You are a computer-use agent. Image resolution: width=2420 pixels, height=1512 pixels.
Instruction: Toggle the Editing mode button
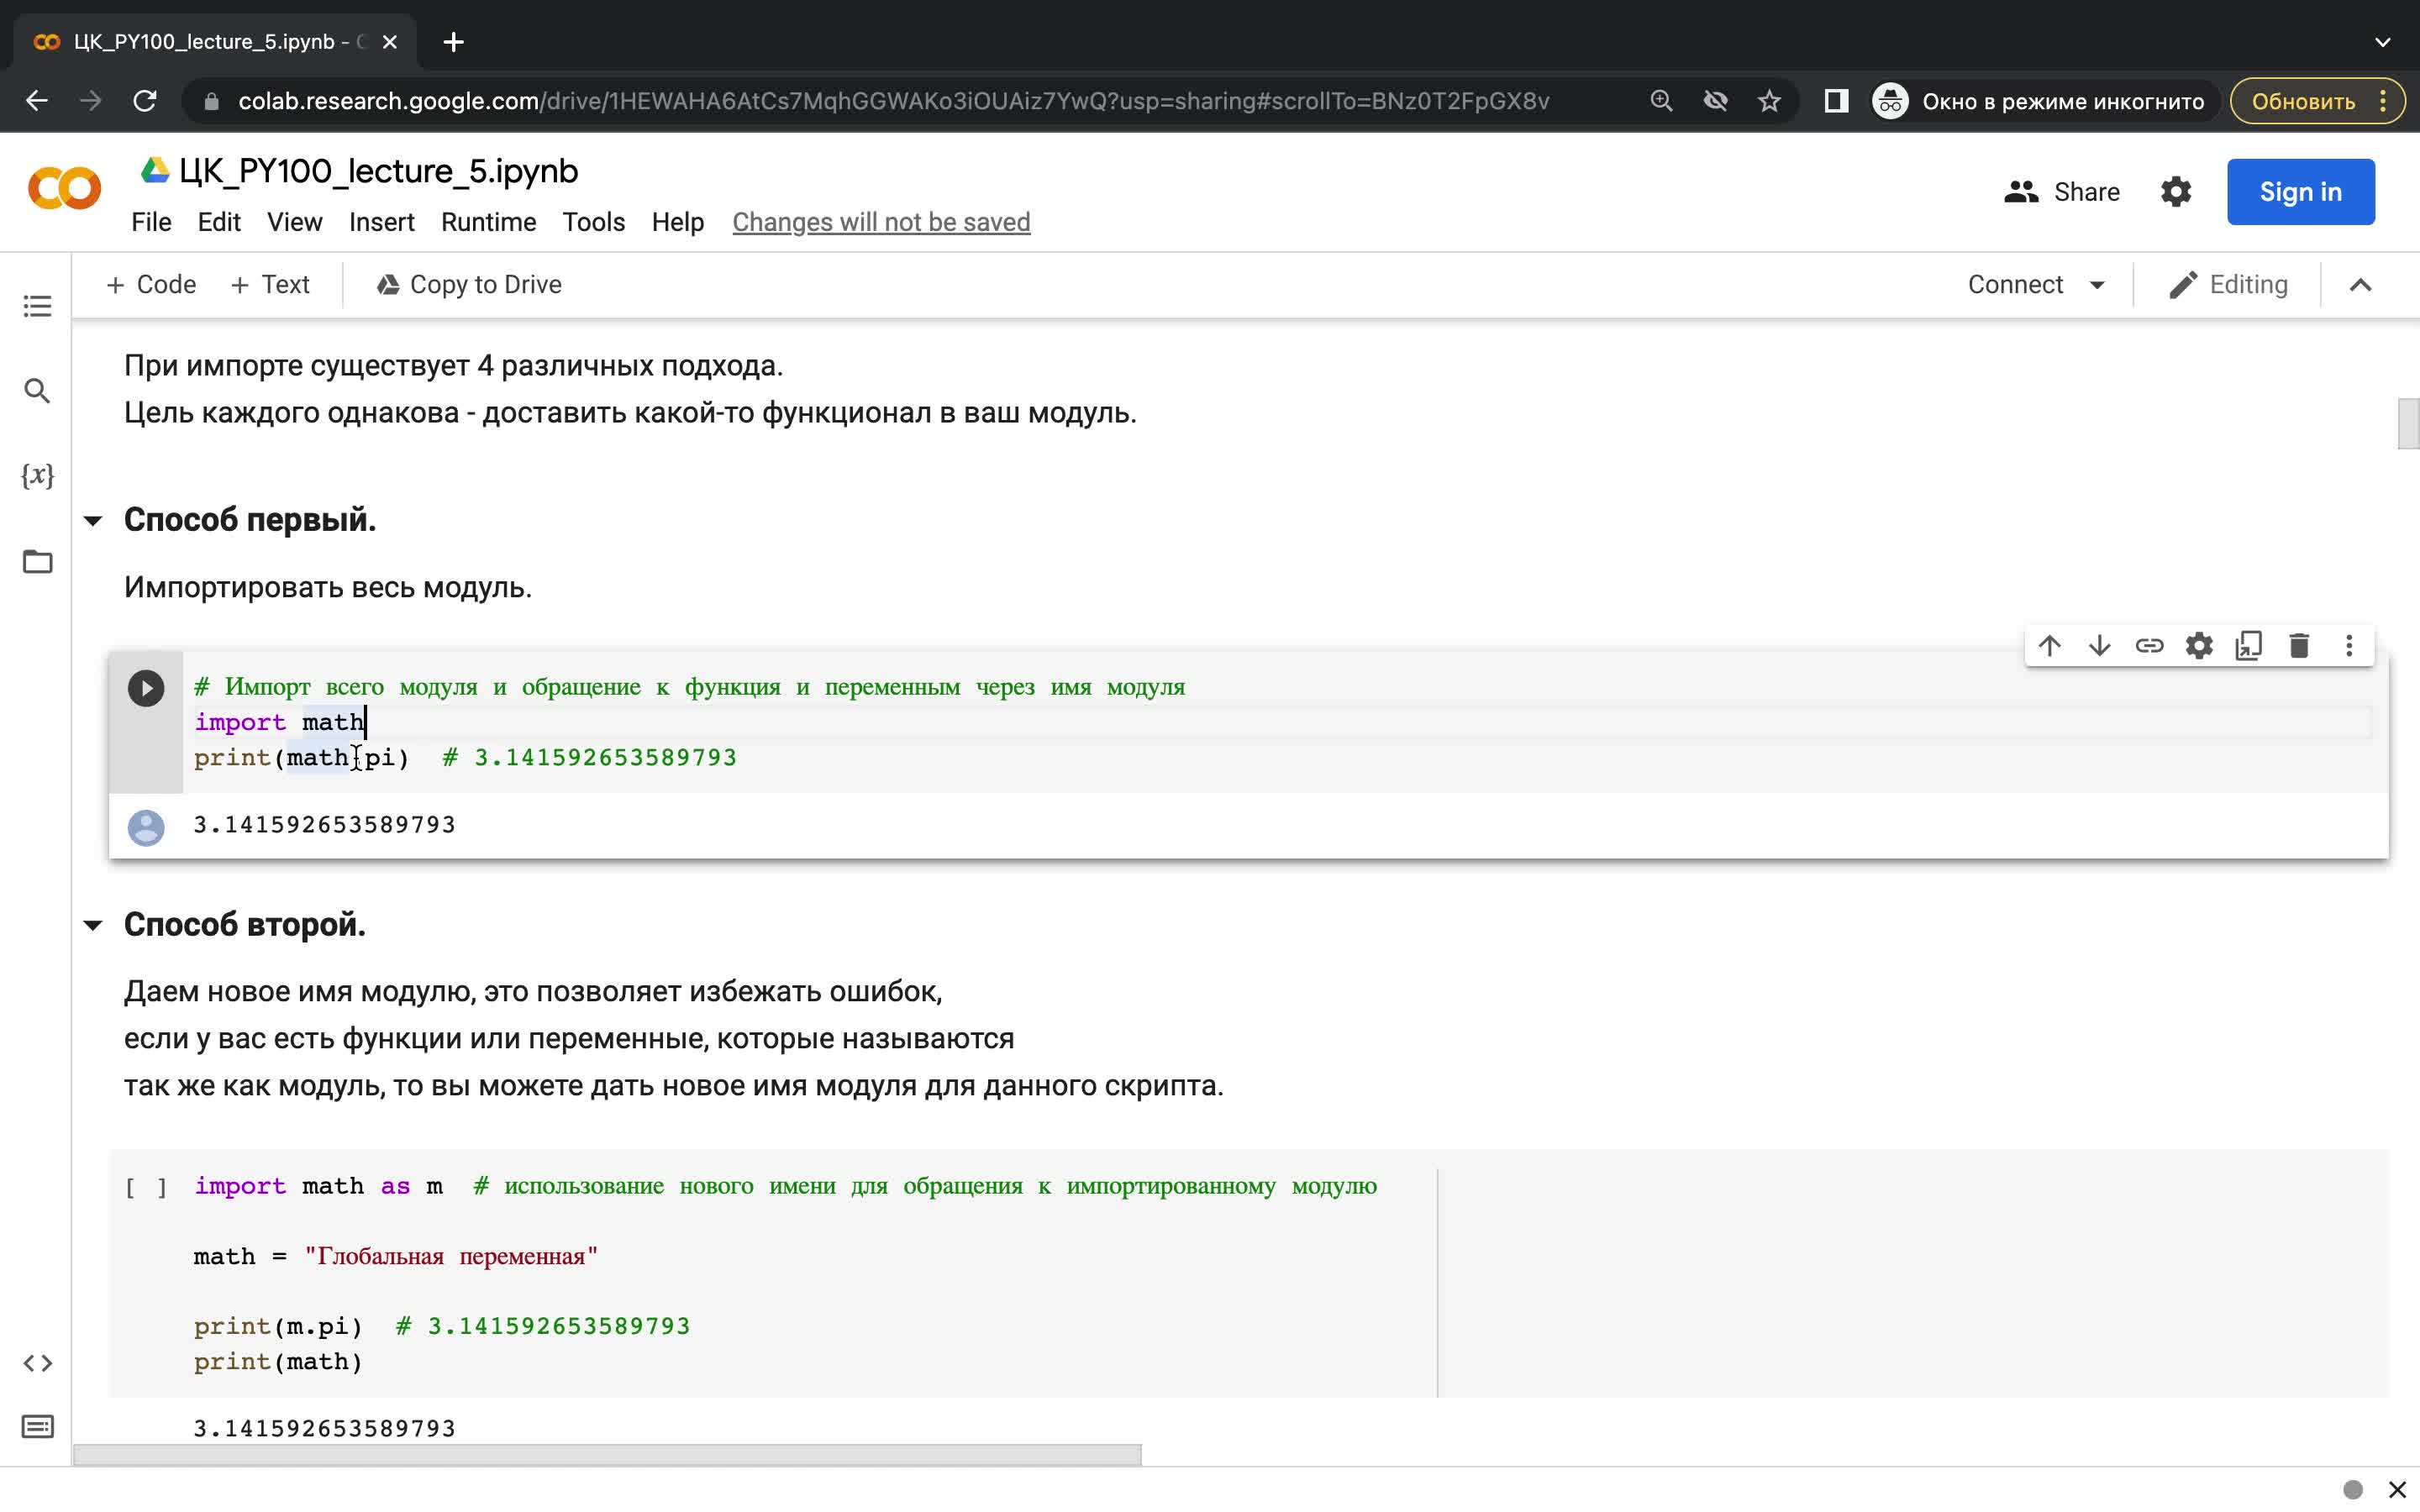[2228, 285]
